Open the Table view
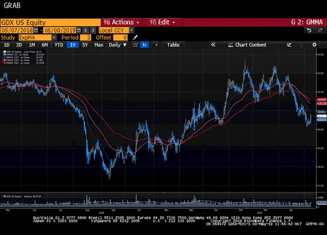327x235 pixels. point(173,45)
